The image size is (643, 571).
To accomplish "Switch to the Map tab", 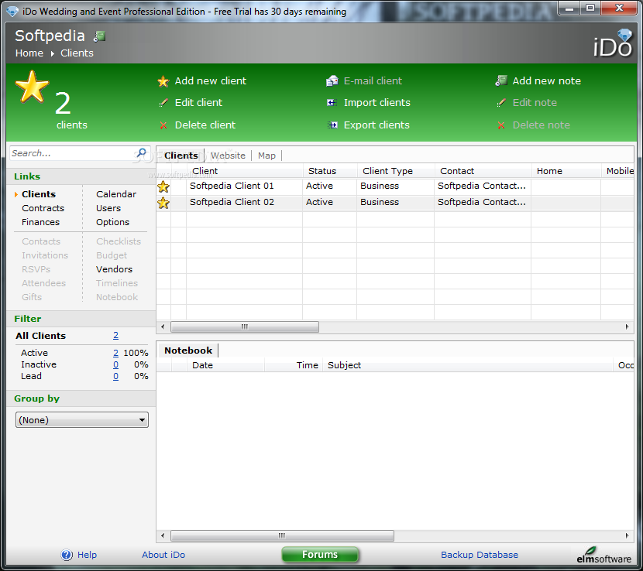I will click(x=266, y=156).
